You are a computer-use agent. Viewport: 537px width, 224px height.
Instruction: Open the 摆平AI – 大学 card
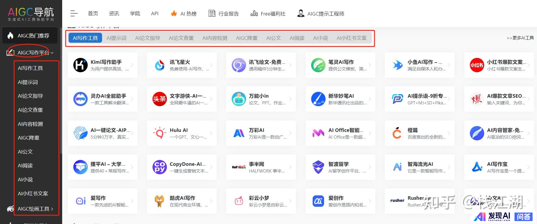pos(103,167)
